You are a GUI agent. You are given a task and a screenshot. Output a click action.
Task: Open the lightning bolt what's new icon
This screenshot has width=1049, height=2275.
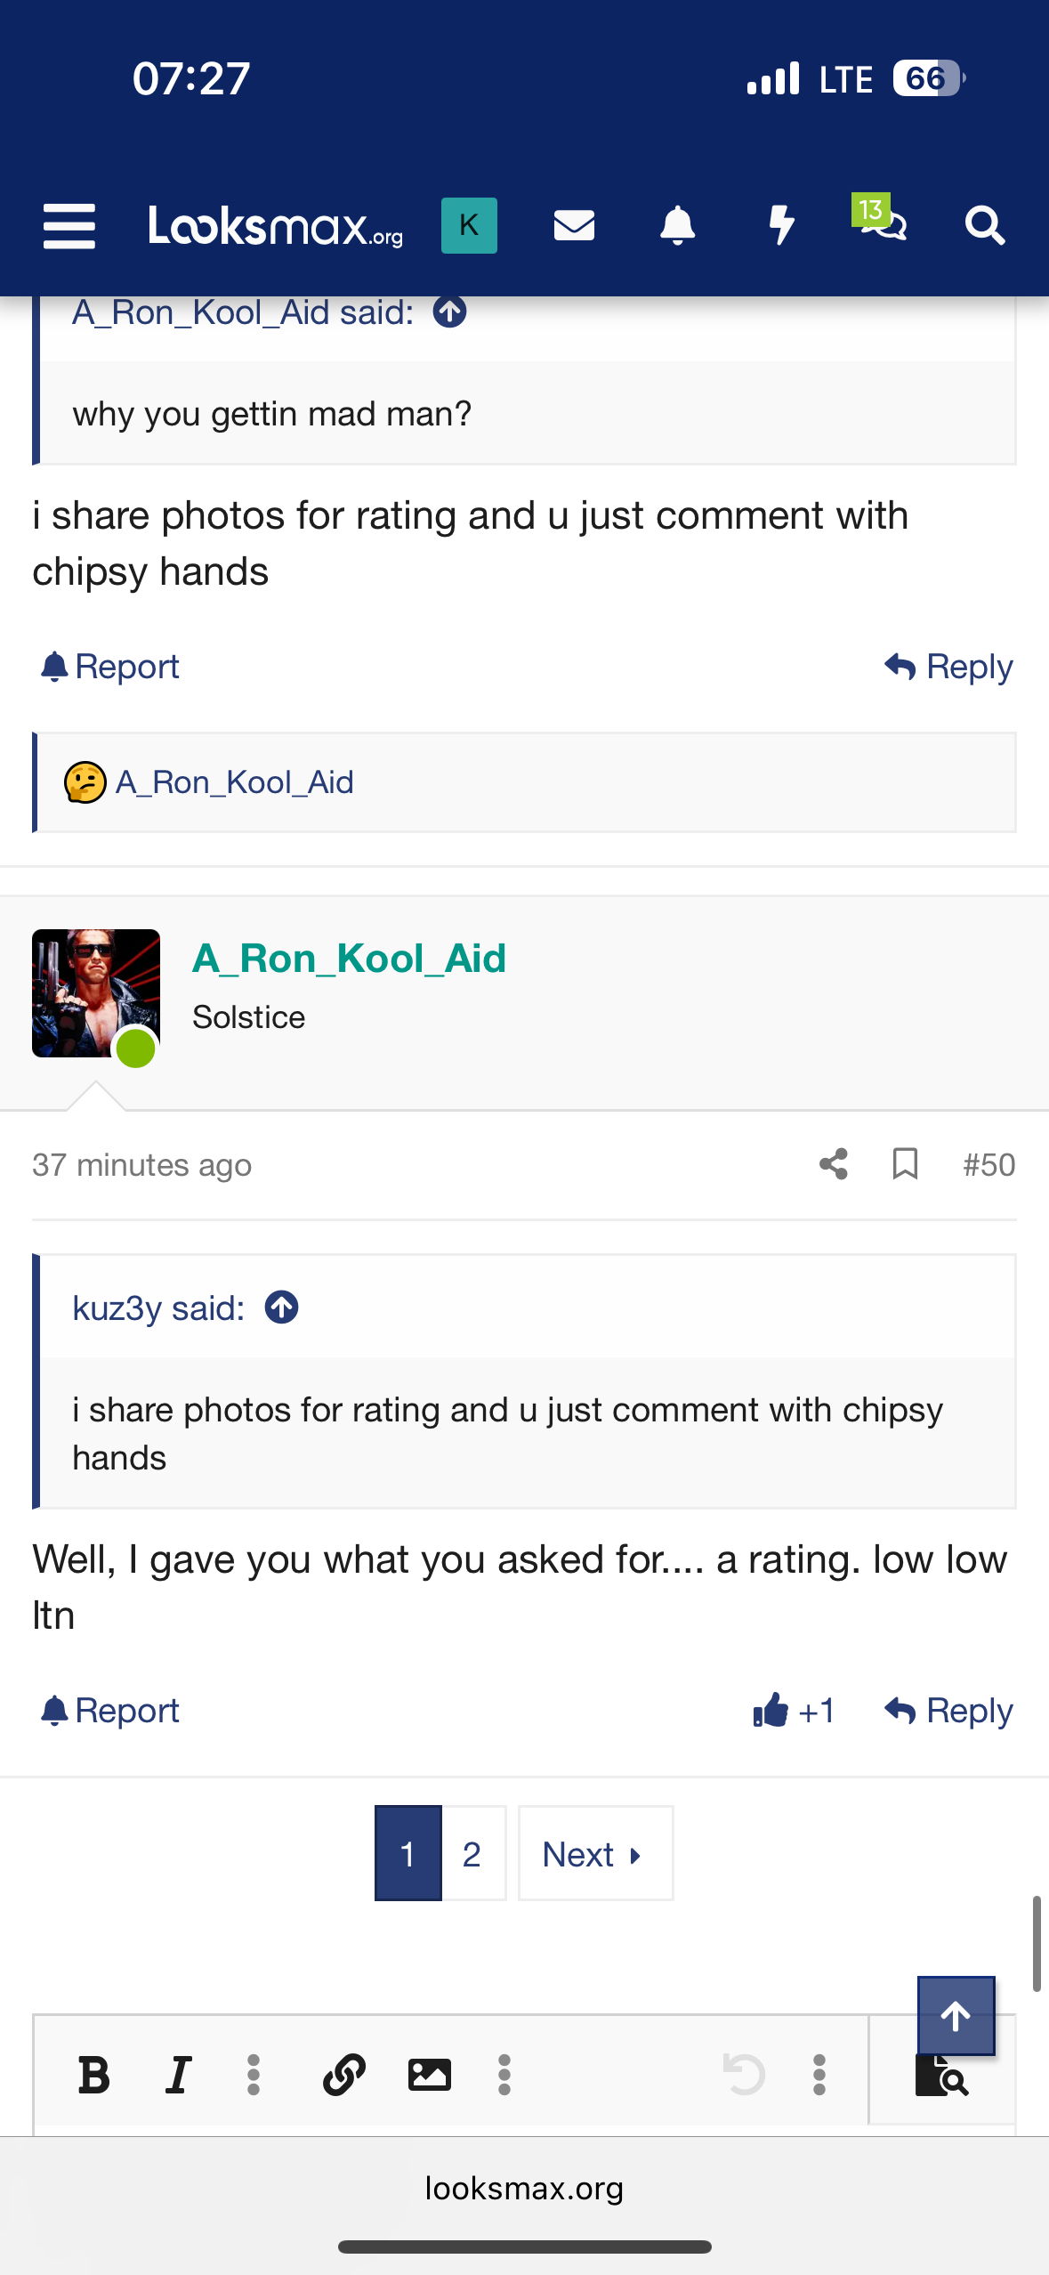[x=781, y=225]
